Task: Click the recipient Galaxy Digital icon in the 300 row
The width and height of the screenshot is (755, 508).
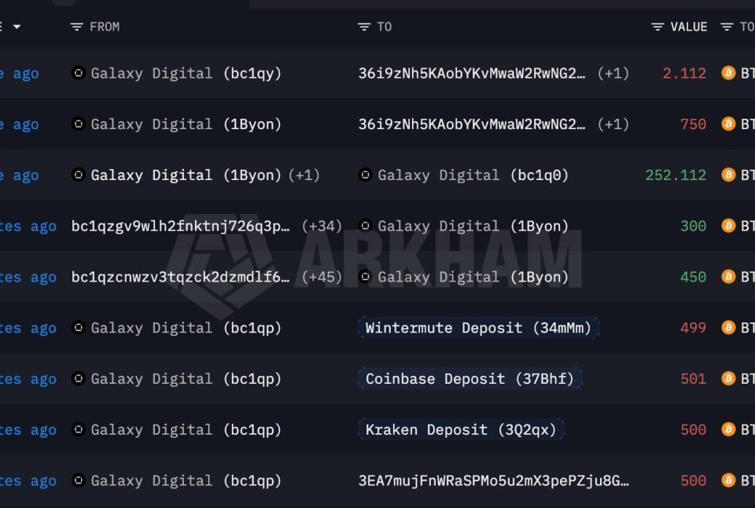Action: 365,226
